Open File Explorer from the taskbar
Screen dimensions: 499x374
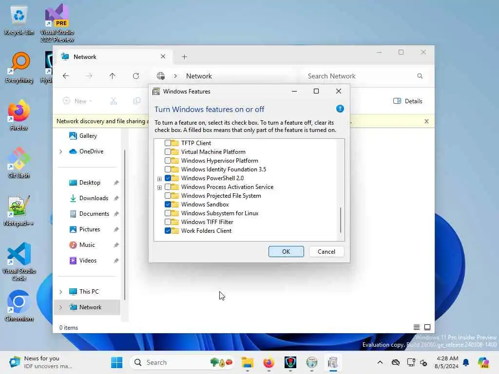[247, 362]
